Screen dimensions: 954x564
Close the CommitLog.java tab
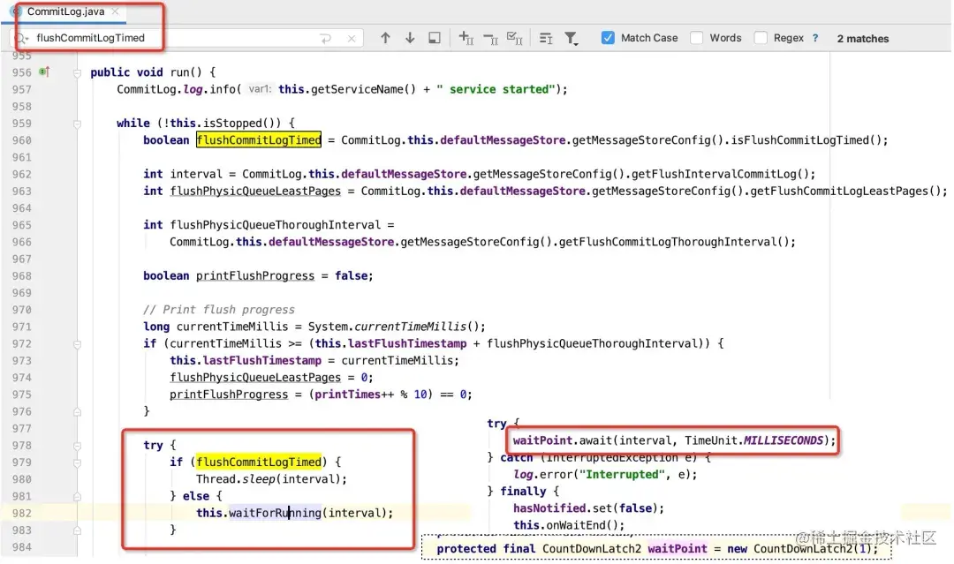pyautogui.click(x=115, y=11)
